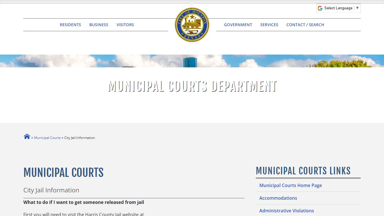Open the Contact / Search menu

(x=305, y=25)
